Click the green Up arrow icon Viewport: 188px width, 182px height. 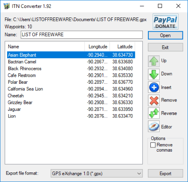tap(154, 61)
